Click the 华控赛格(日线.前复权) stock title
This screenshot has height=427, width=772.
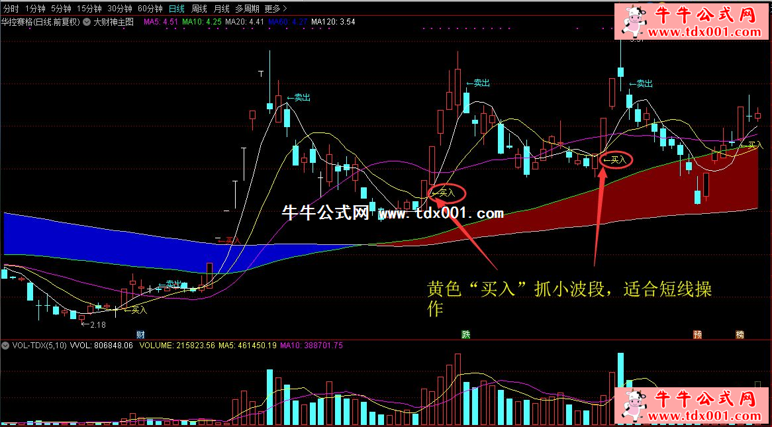41,22
